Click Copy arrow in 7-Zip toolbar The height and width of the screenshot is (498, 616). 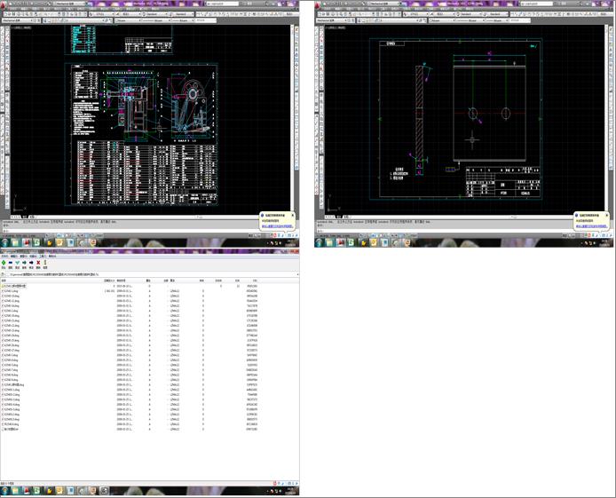[24, 263]
